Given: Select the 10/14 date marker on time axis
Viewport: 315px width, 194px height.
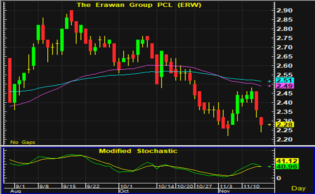Looking at the screenshot, I should tap(164, 185).
